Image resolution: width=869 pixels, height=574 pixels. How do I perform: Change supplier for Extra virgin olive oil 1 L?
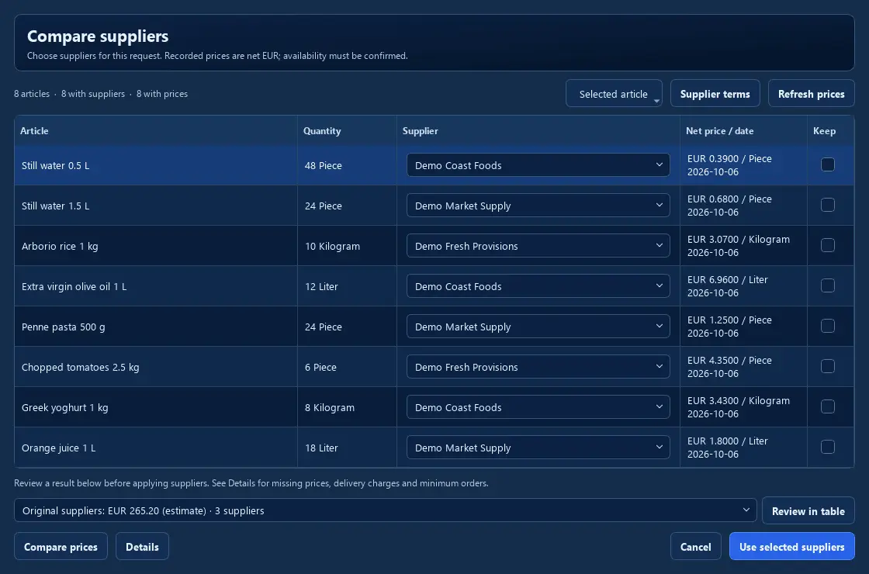click(538, 286)
